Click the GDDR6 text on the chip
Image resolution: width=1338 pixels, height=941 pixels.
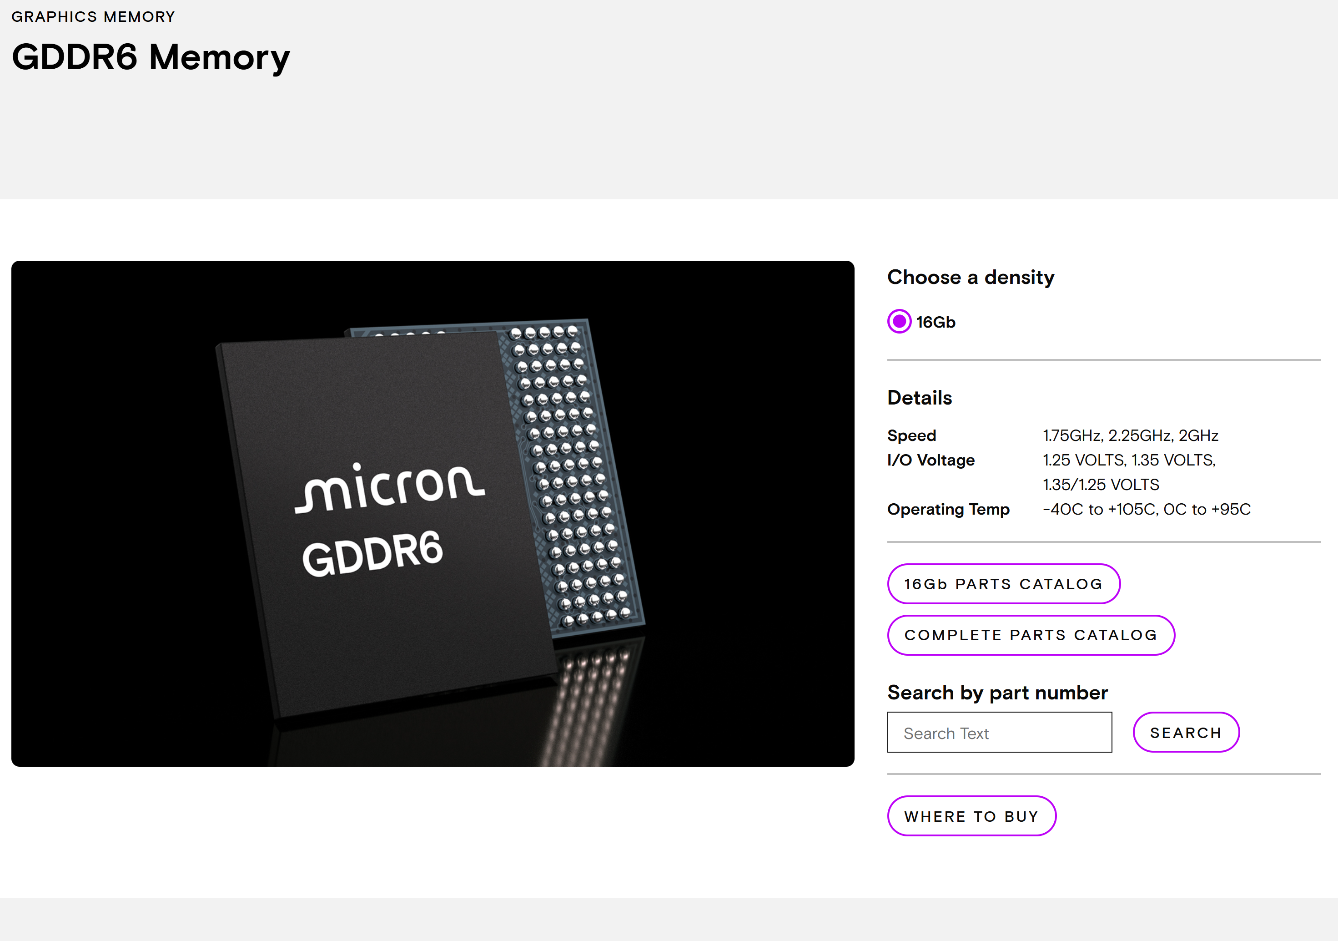(x=373, y=553)
